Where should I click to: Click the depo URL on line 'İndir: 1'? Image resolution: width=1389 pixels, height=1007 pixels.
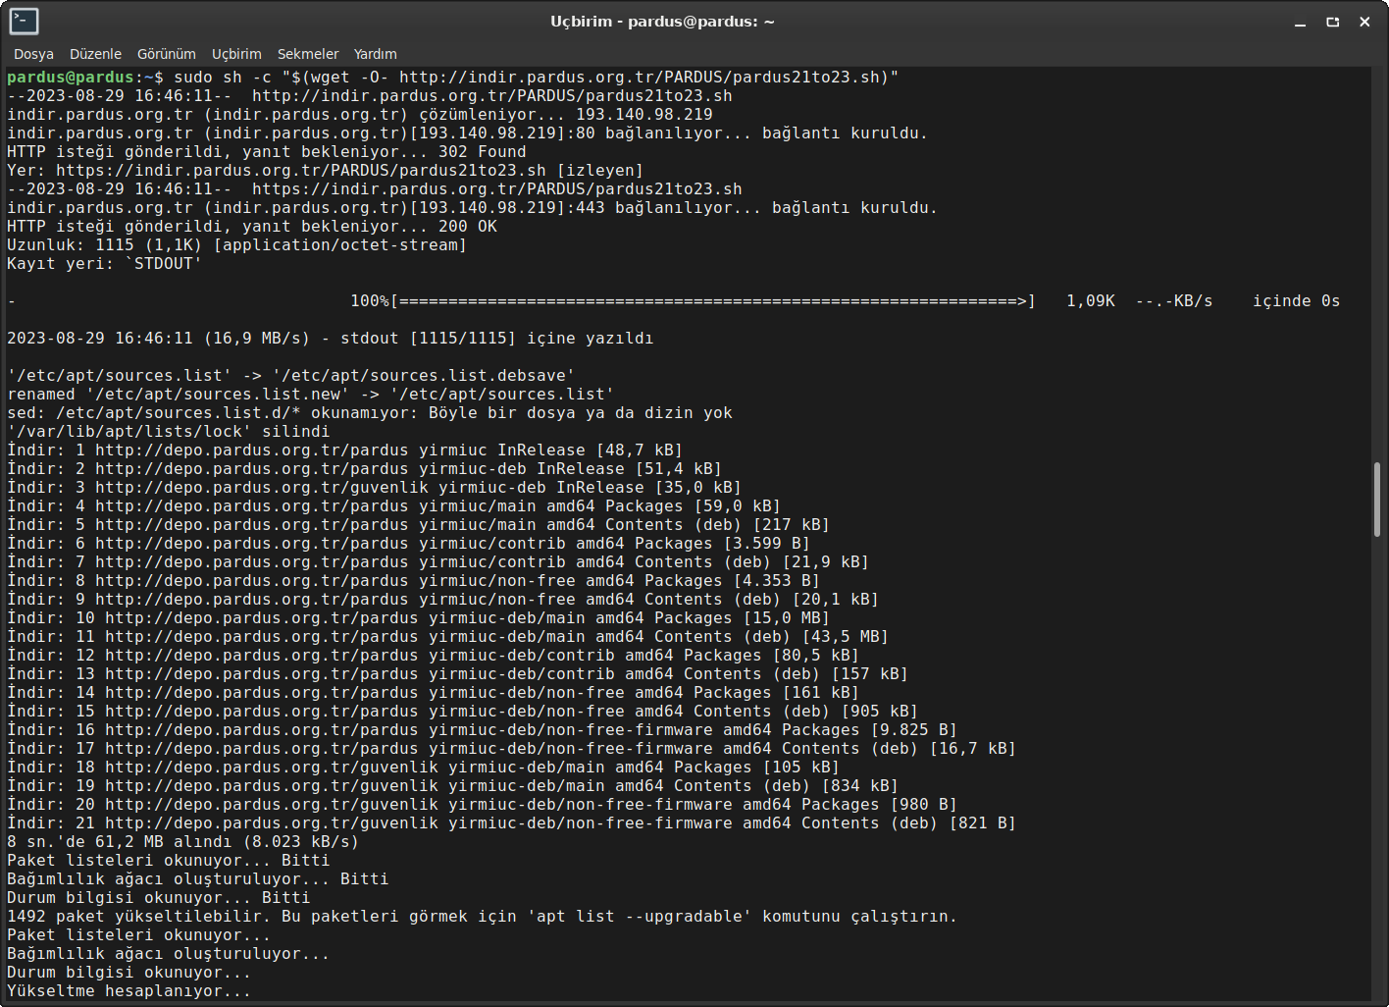click(251, 450)
